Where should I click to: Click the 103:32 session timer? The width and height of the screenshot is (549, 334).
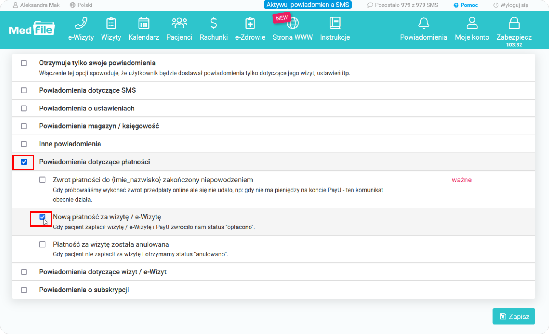tap(514, 45)
